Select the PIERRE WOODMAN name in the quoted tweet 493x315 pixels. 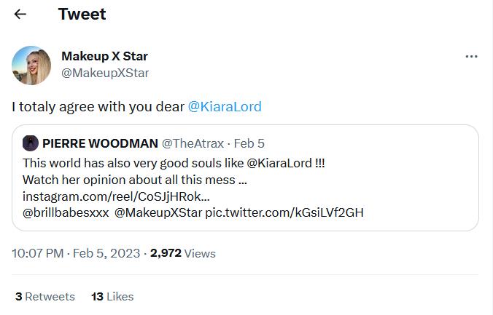coord(99,143)
